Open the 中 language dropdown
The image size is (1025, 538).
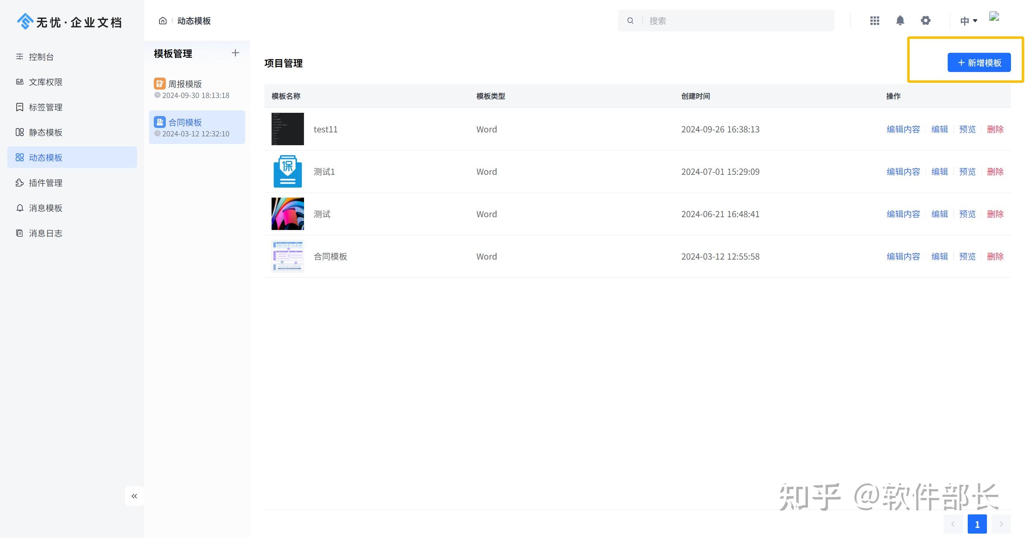click(968, 21)
